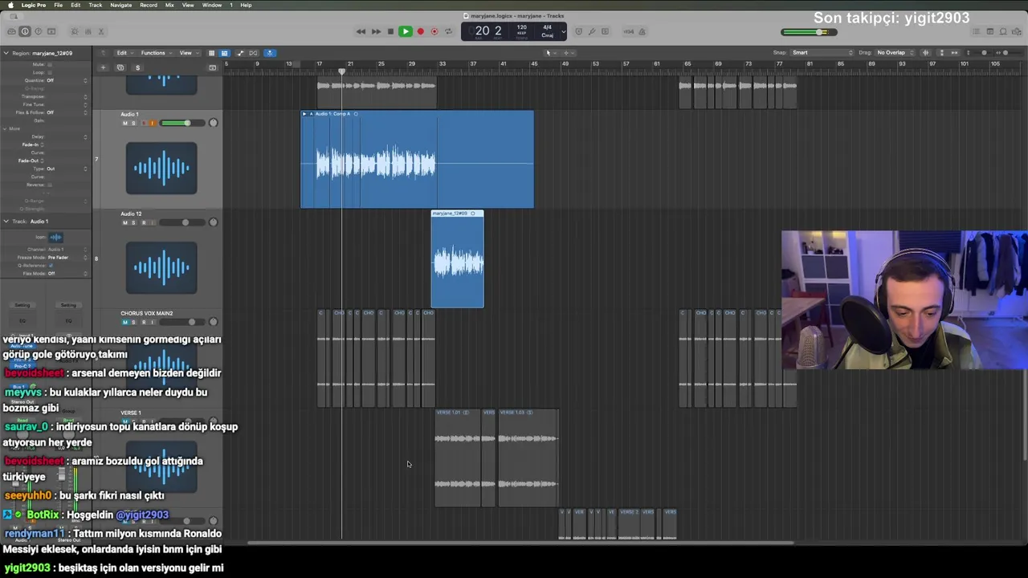Image resolution: width=1028 pixels, height=578 pixels.
Task: Select the Audio 1 Comp A region
Action: [417, 160]
